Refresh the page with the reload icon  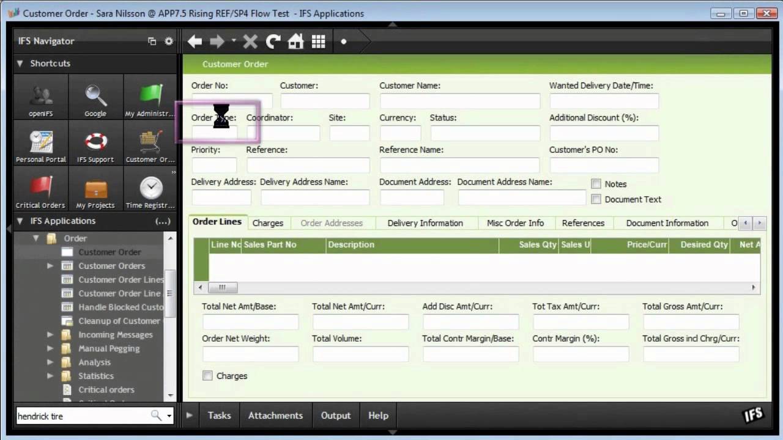click(273, 41)
